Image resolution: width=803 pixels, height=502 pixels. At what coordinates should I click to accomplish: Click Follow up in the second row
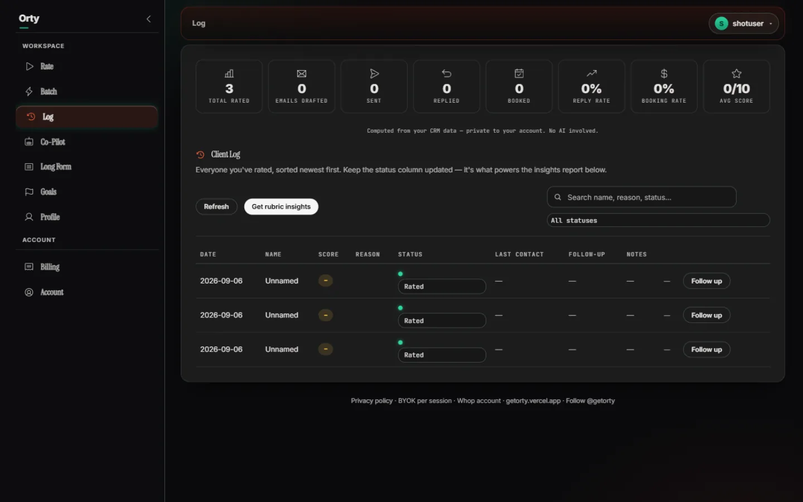(x=707, y=315)
